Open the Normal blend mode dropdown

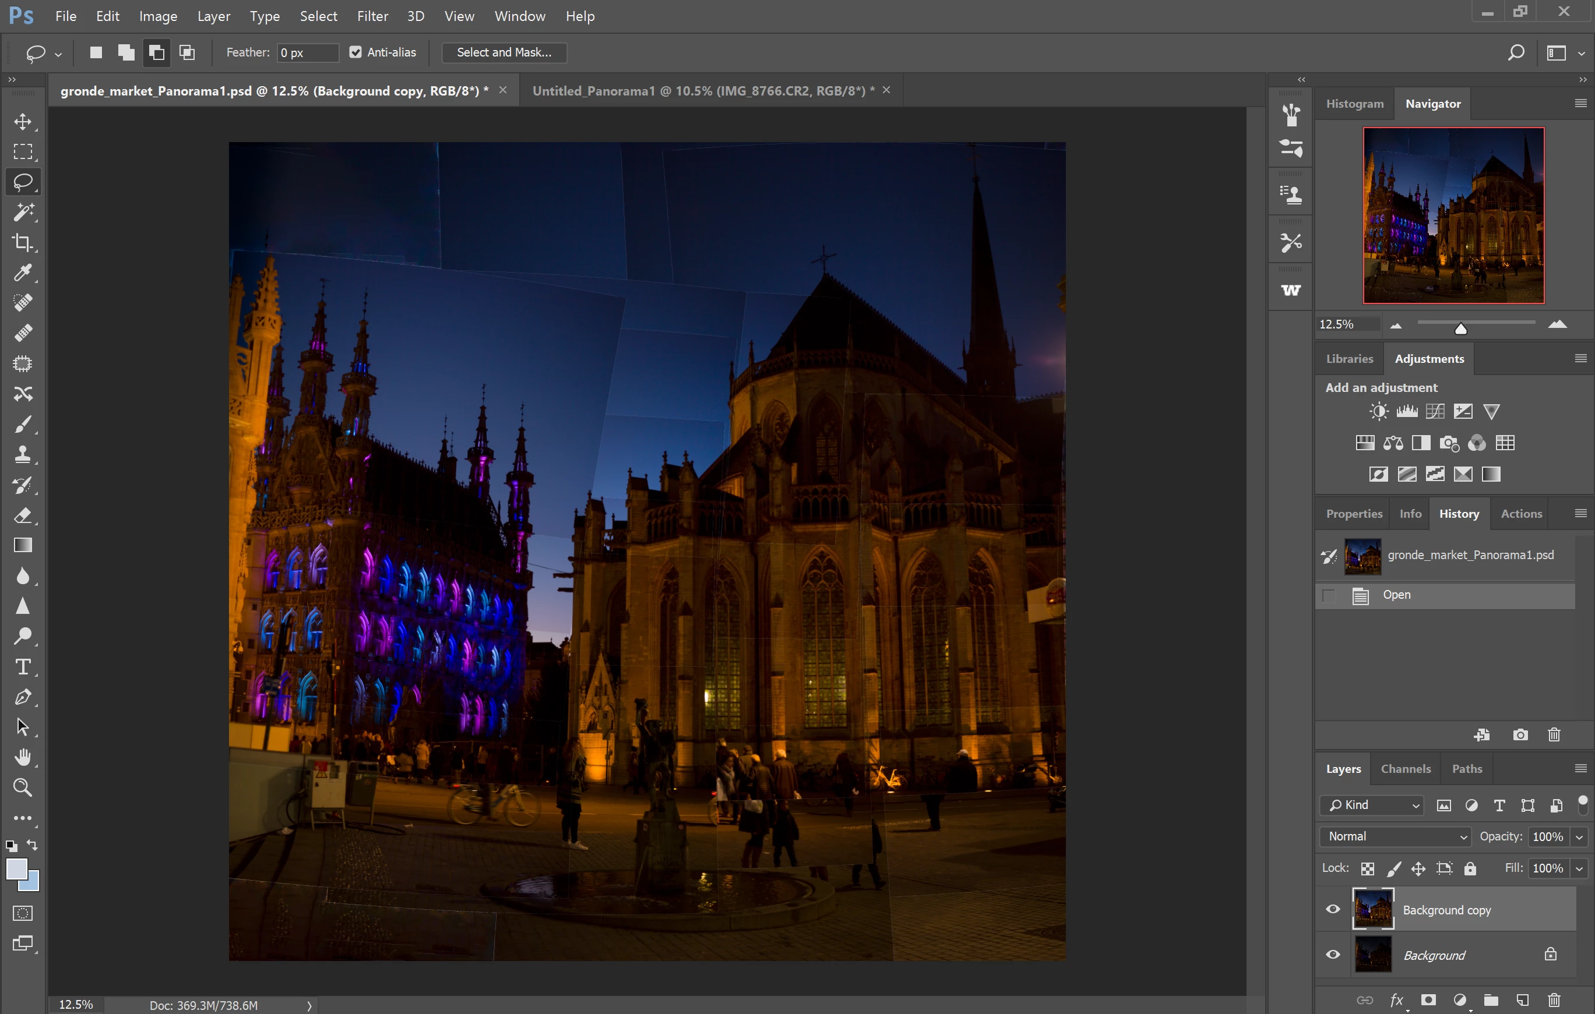1395,836
